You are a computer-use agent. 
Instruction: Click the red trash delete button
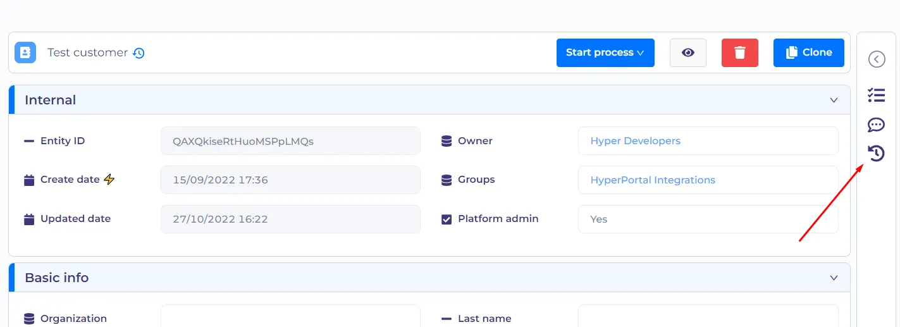pos(740,52)
